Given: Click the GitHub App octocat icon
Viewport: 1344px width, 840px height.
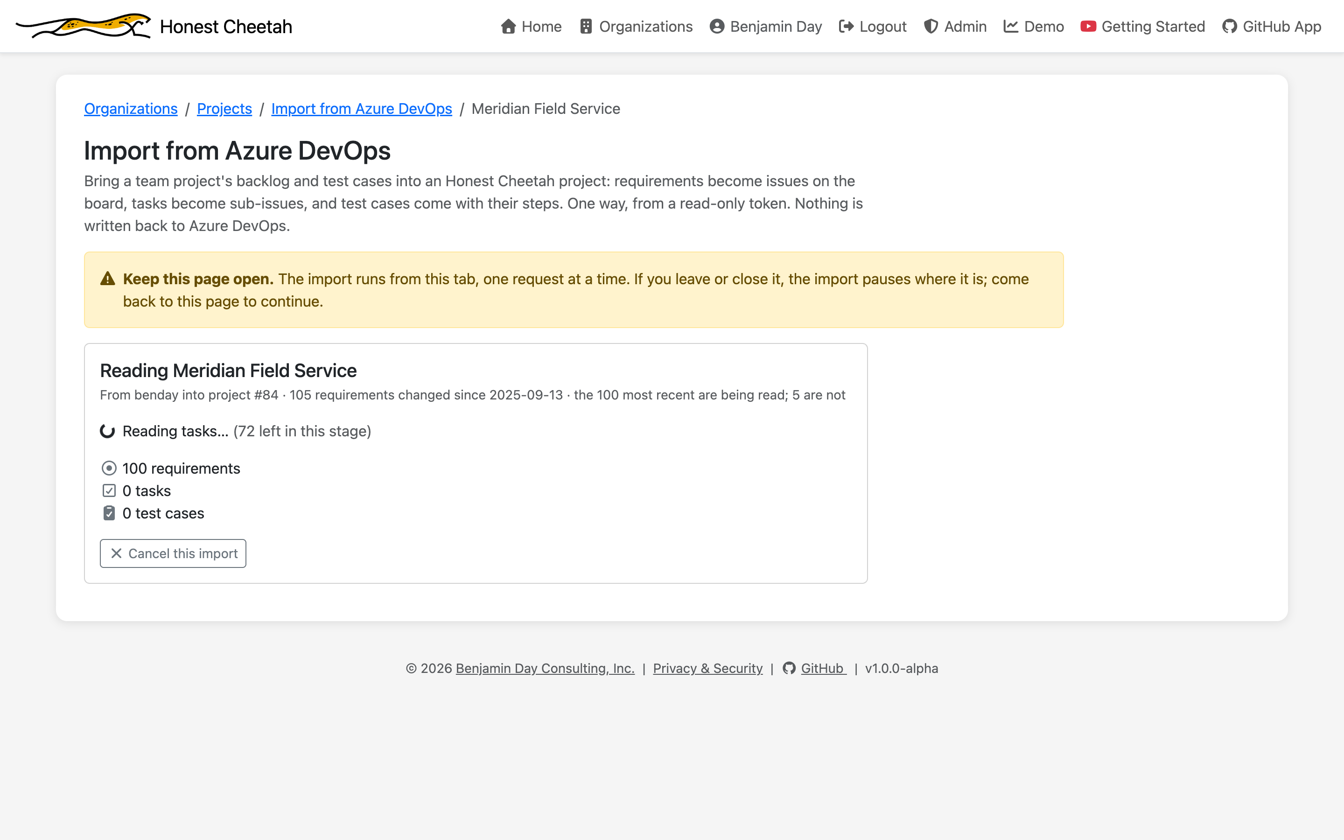Looking at the screenshot, I should pos(1230,27).
